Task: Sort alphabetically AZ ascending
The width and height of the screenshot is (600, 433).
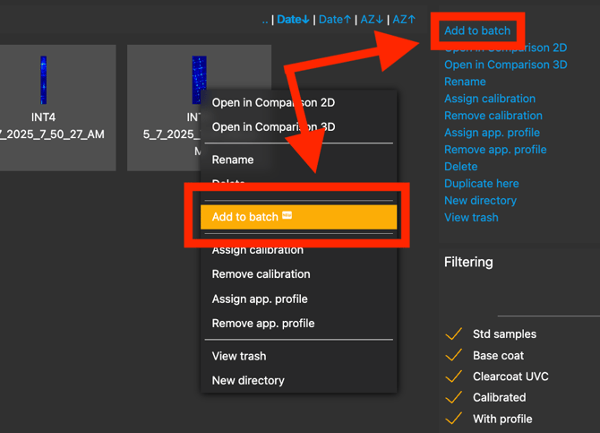Action: pos(404,19)
